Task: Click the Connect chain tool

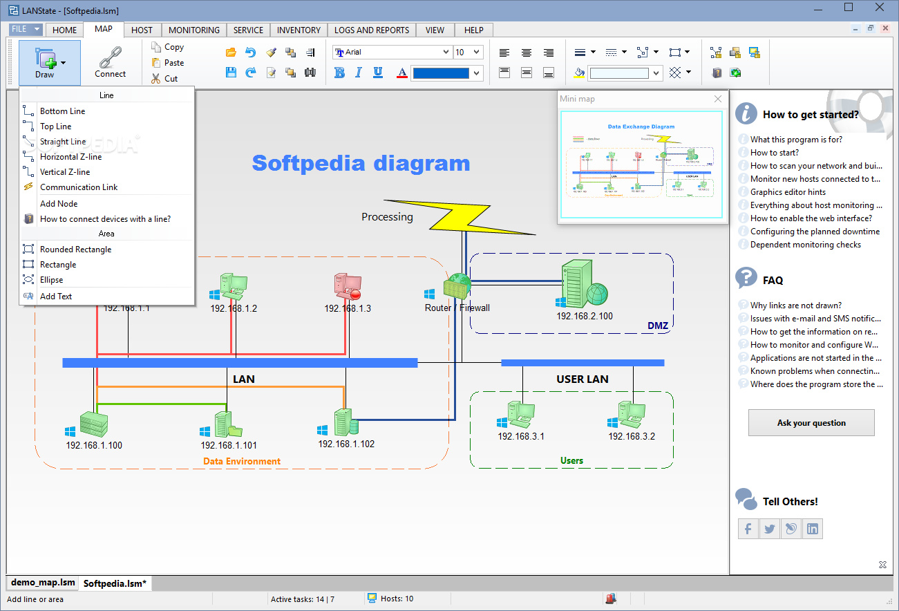Action: (111, 62)
